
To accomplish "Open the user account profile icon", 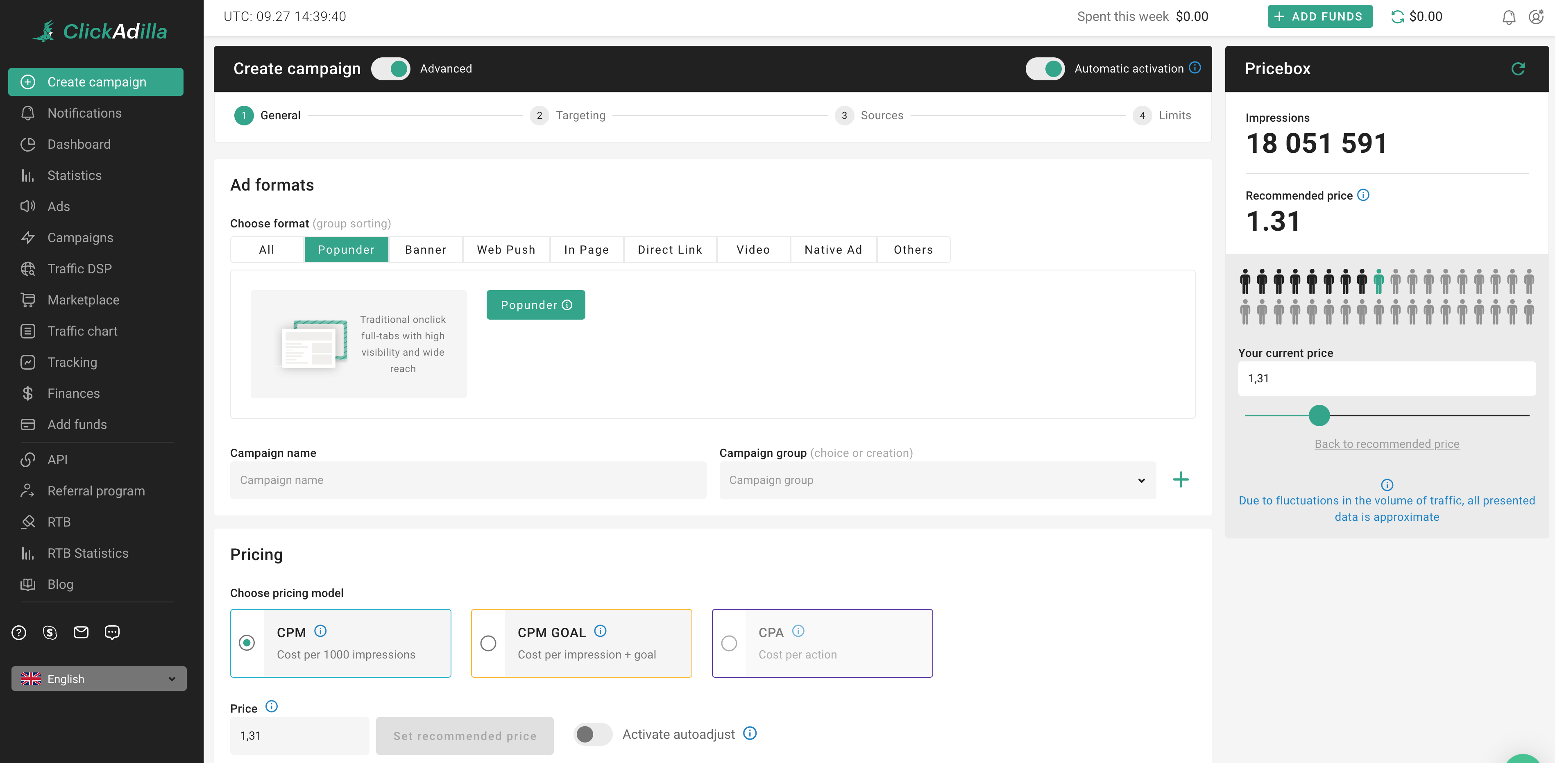I will click(x=1536, y=17).
